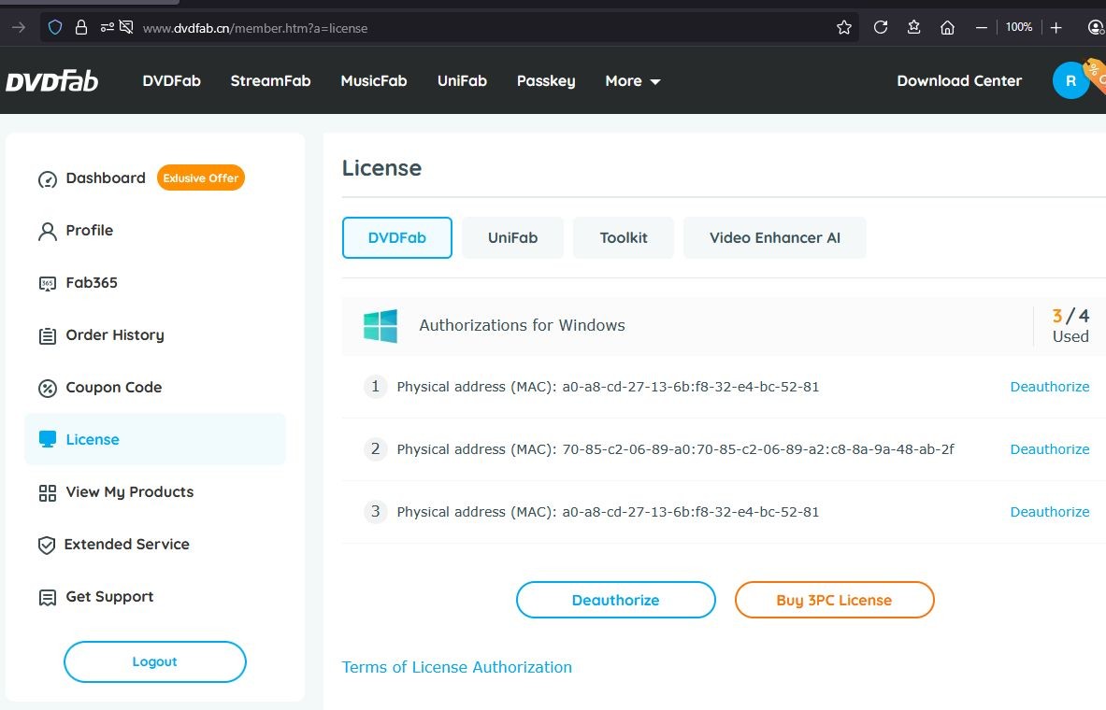
Task: Open Coupon Code in the sidebar
Action: 113,387
